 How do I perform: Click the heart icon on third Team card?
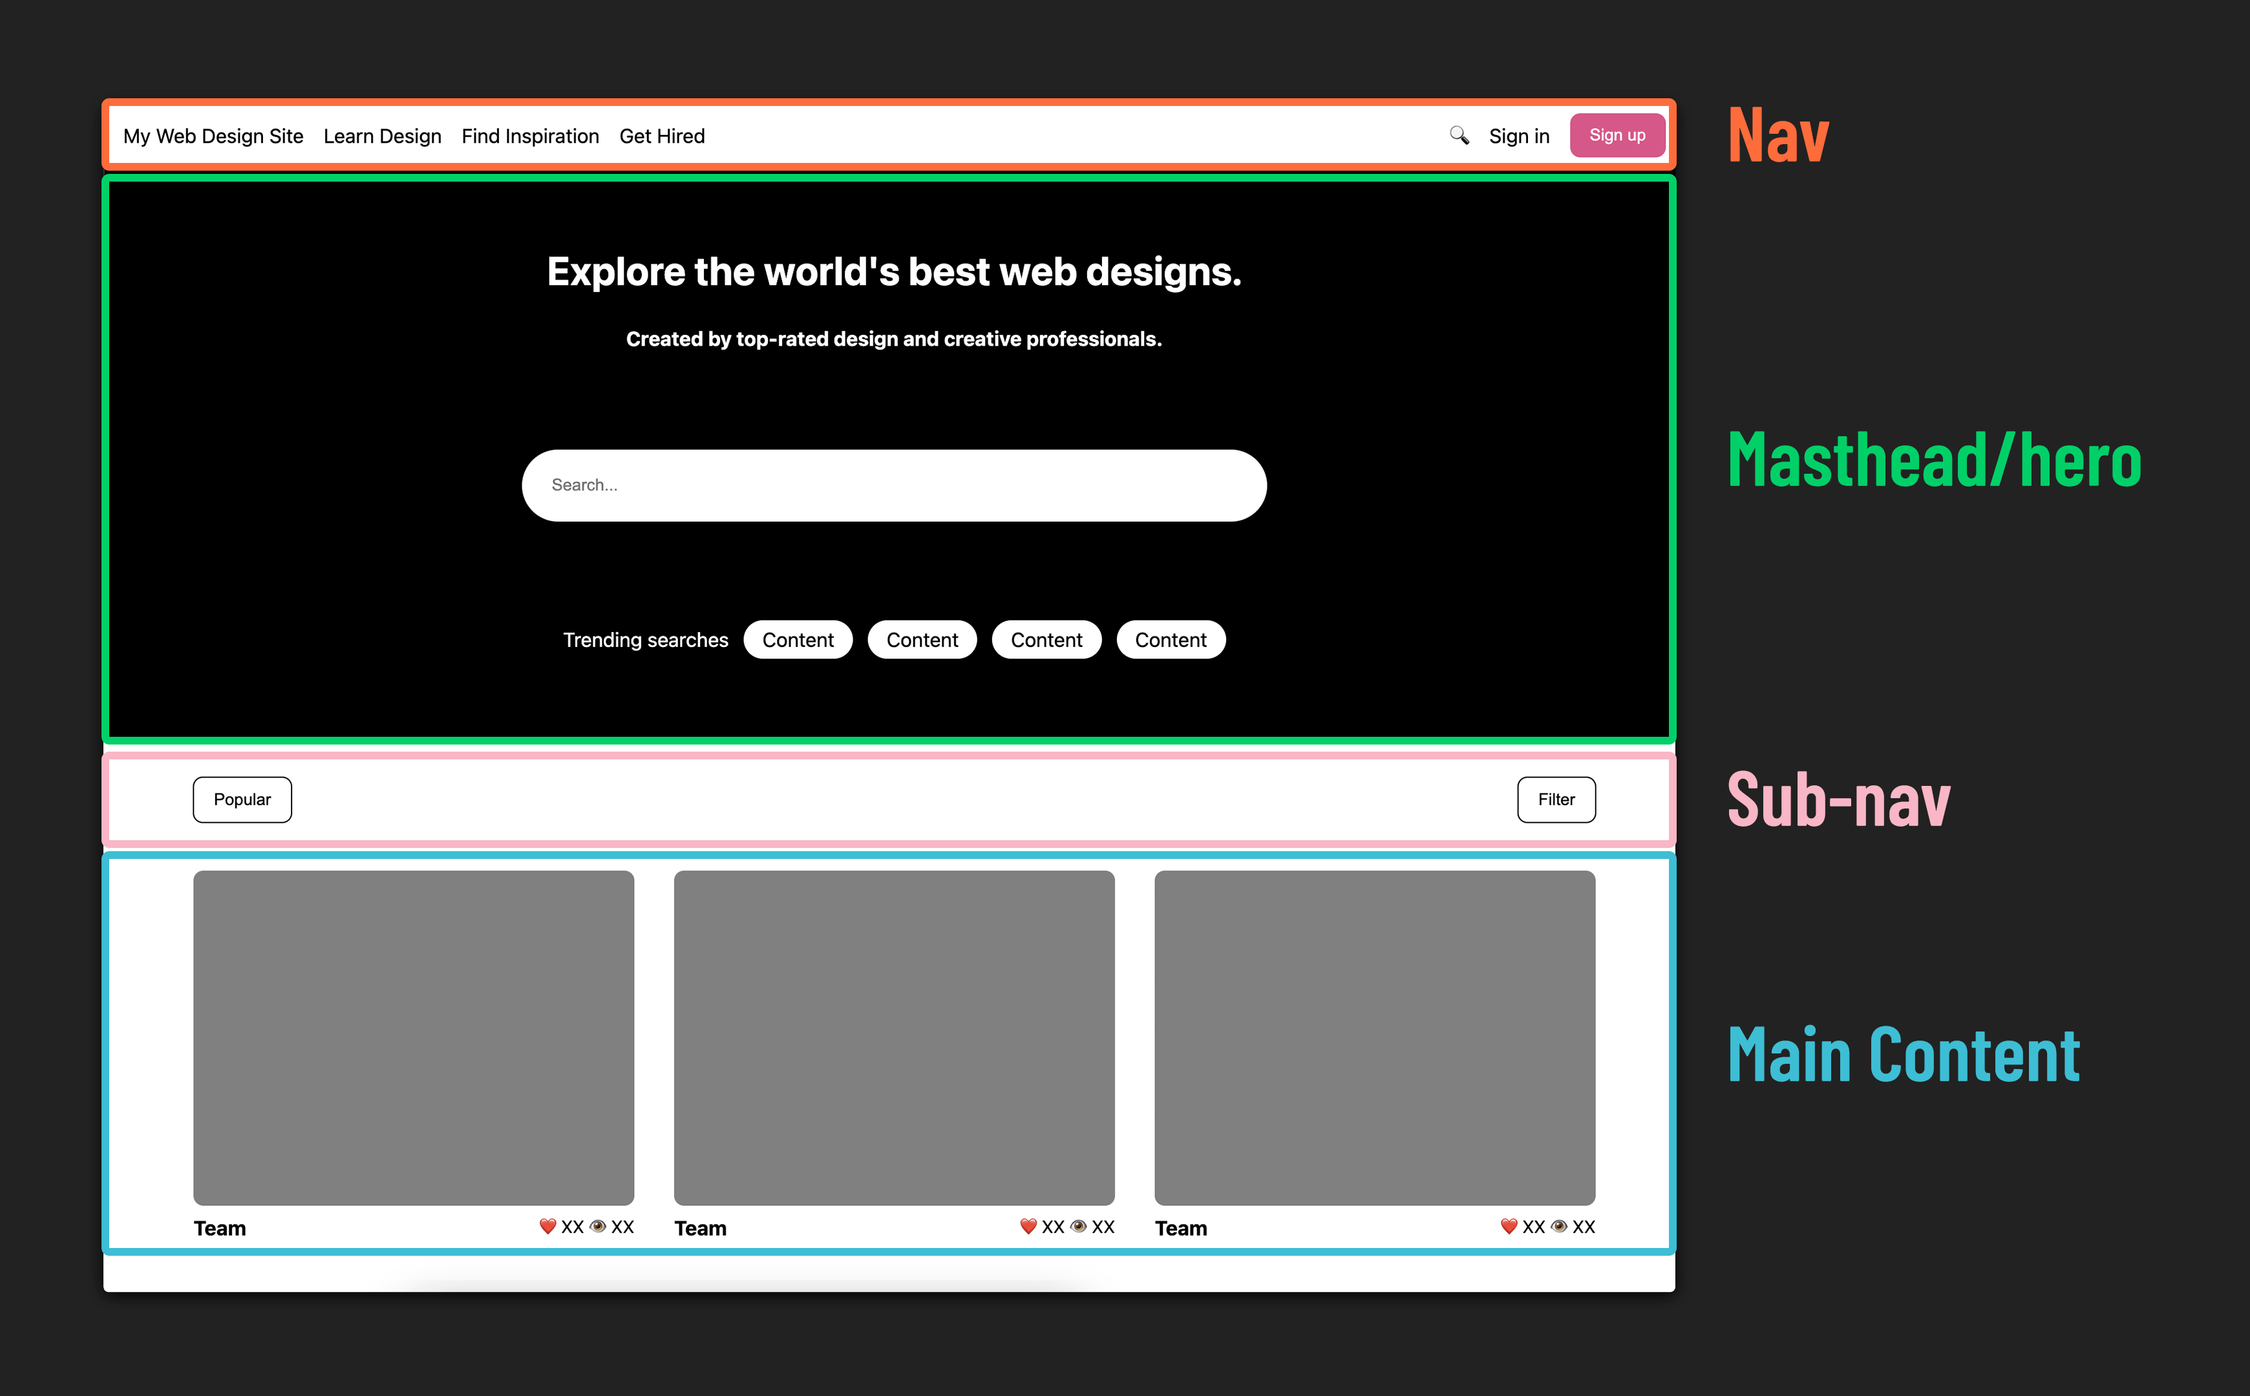(x=1509, y=1226)
